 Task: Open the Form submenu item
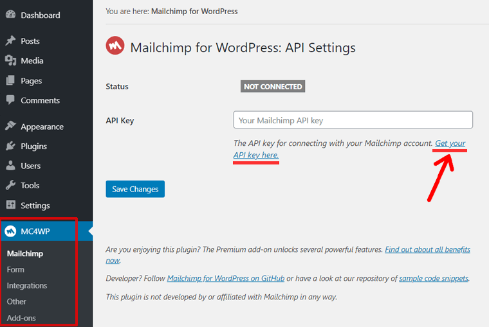tap(15, 269)
